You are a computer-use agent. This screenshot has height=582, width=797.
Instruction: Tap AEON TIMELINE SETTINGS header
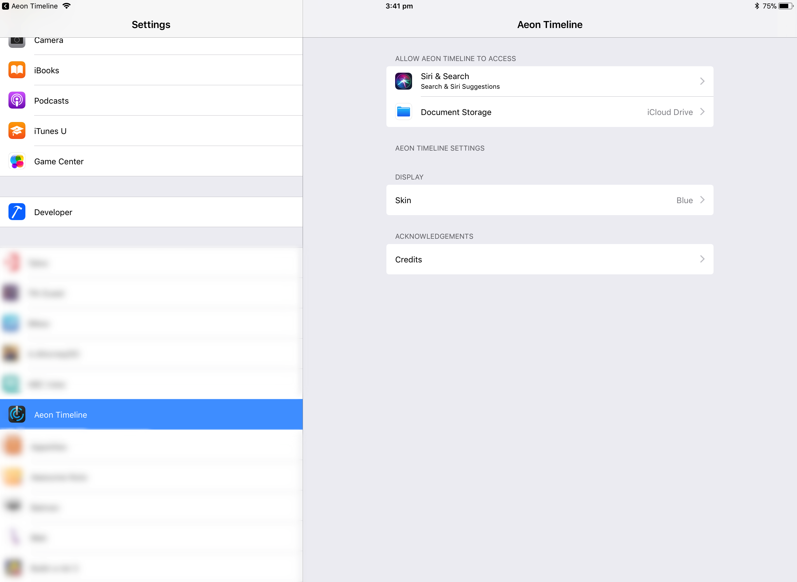point(440,148)
